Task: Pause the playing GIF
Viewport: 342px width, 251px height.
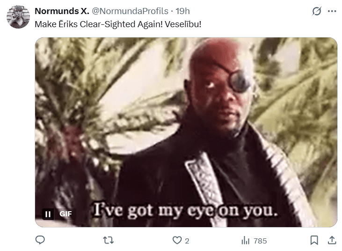Action: [x=48, y=214]
